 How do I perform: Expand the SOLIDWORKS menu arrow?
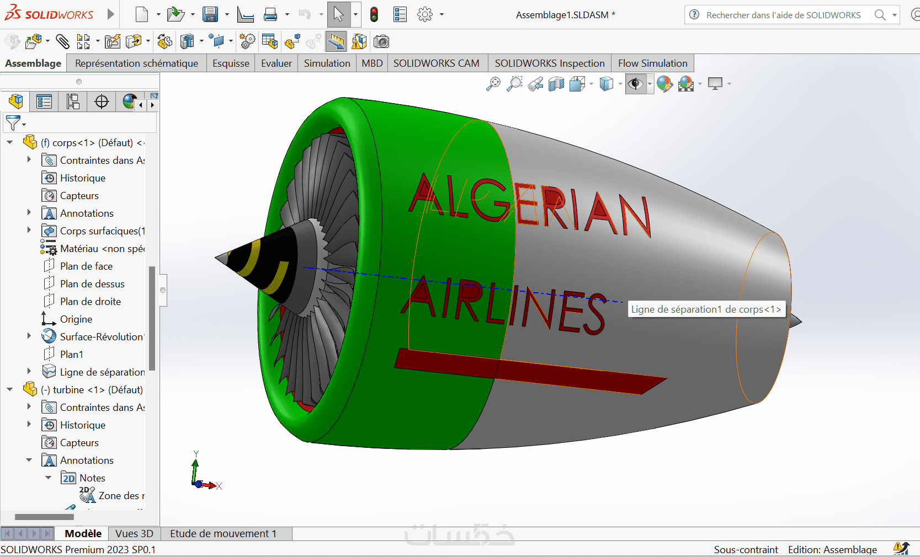pos(110,14)
